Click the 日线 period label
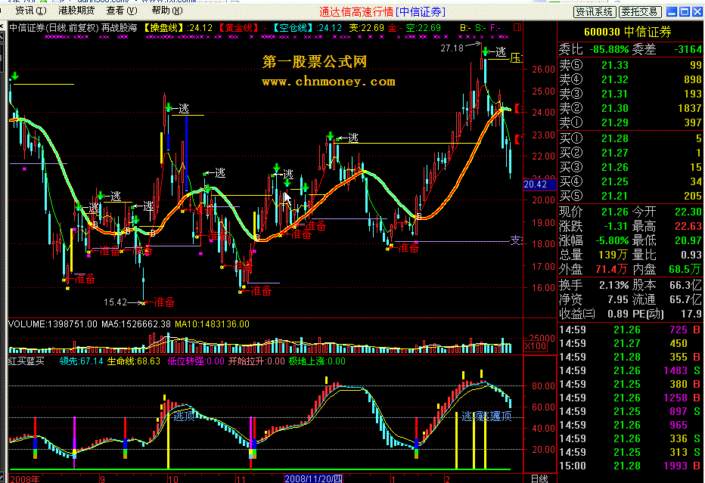 [x=539, y=479]
